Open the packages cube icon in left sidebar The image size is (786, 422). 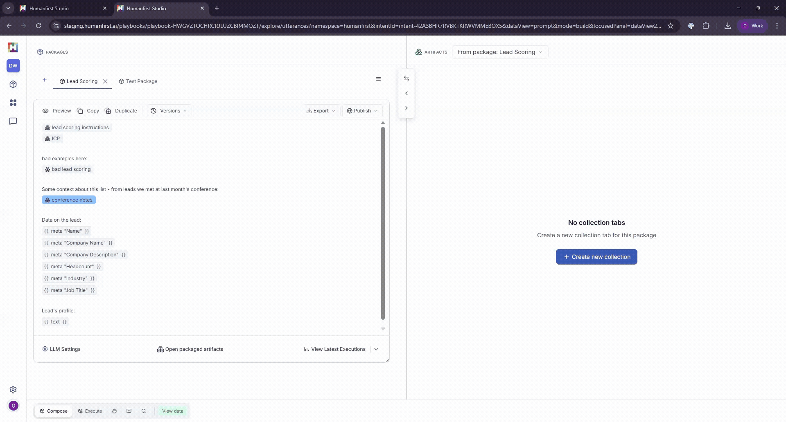tap(13, 84)
